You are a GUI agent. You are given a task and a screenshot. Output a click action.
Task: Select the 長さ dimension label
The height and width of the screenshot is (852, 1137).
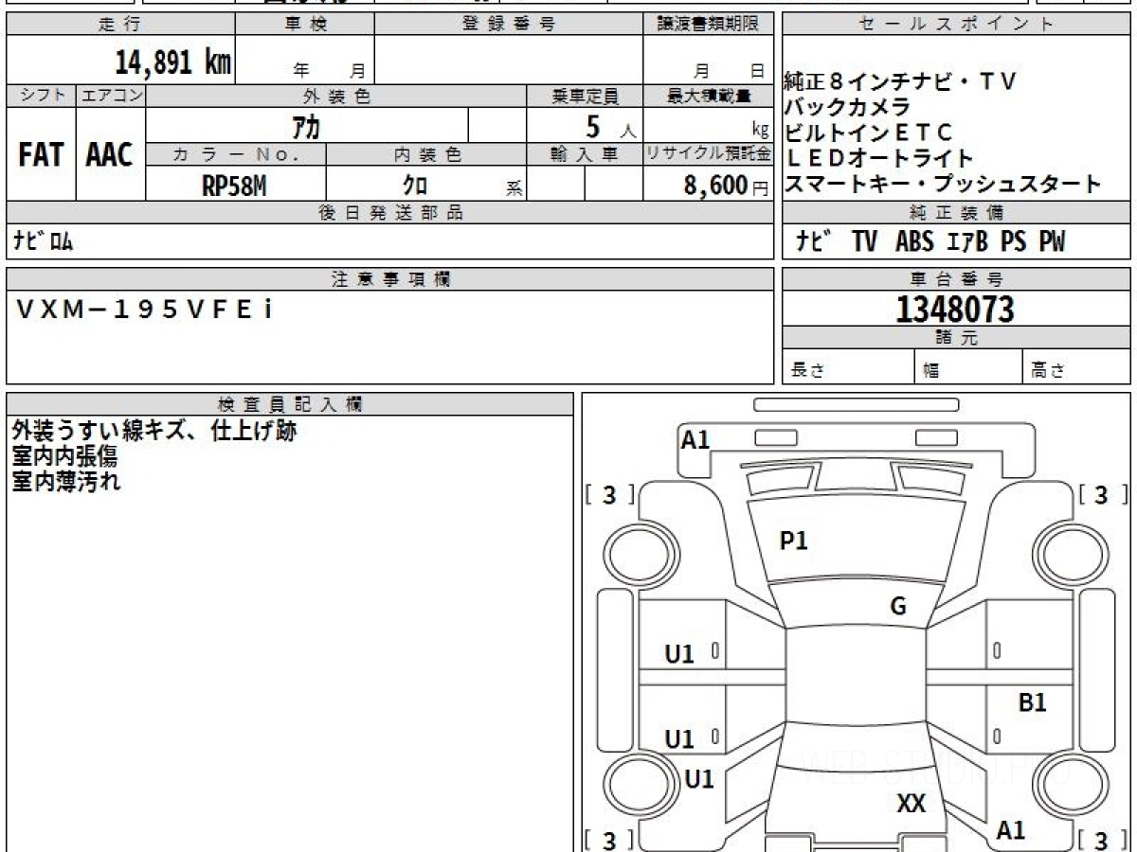pyautogui.click(x=808, y=371)
